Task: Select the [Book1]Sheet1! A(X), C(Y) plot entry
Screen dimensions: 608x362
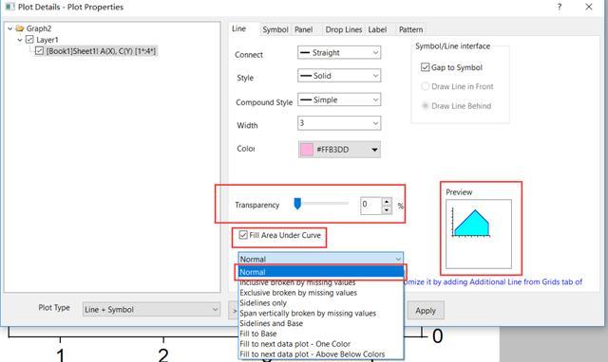Action: [x=101, y=51]
